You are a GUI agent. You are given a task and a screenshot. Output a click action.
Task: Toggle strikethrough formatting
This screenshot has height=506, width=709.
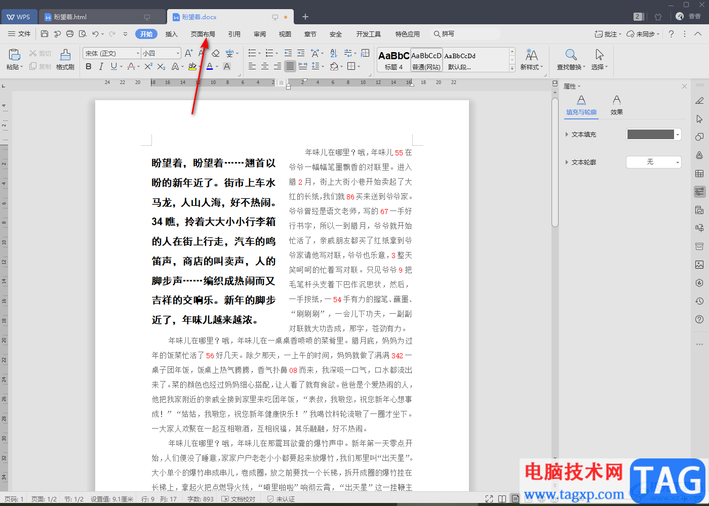pos(131,66)
